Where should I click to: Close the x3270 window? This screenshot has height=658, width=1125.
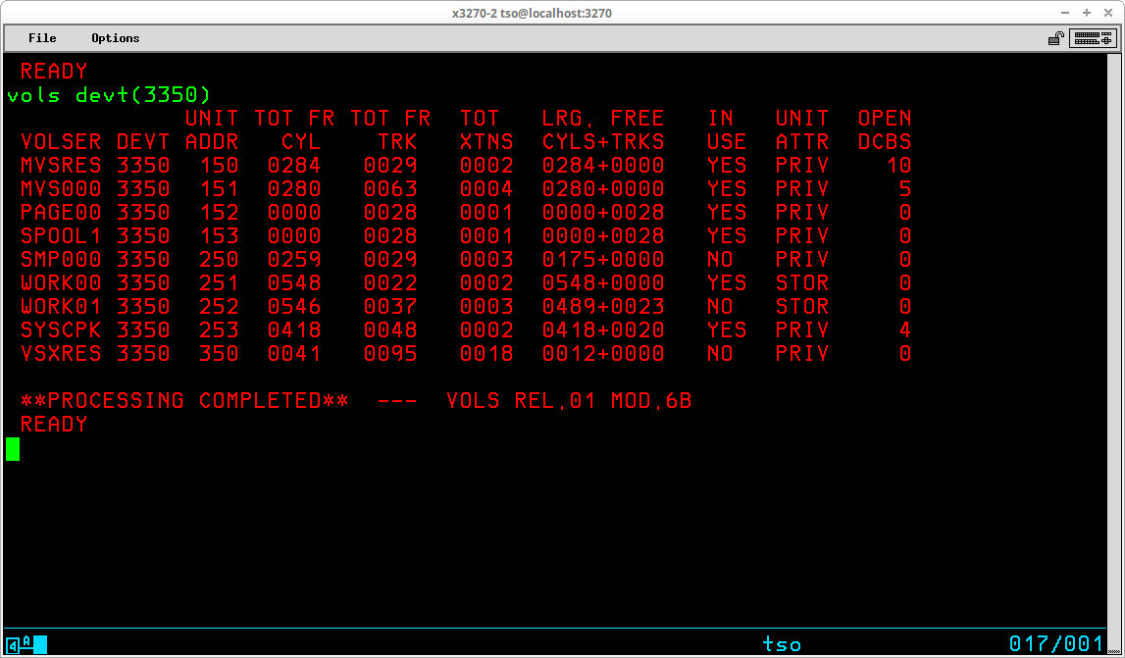(x=1107, y=13)
